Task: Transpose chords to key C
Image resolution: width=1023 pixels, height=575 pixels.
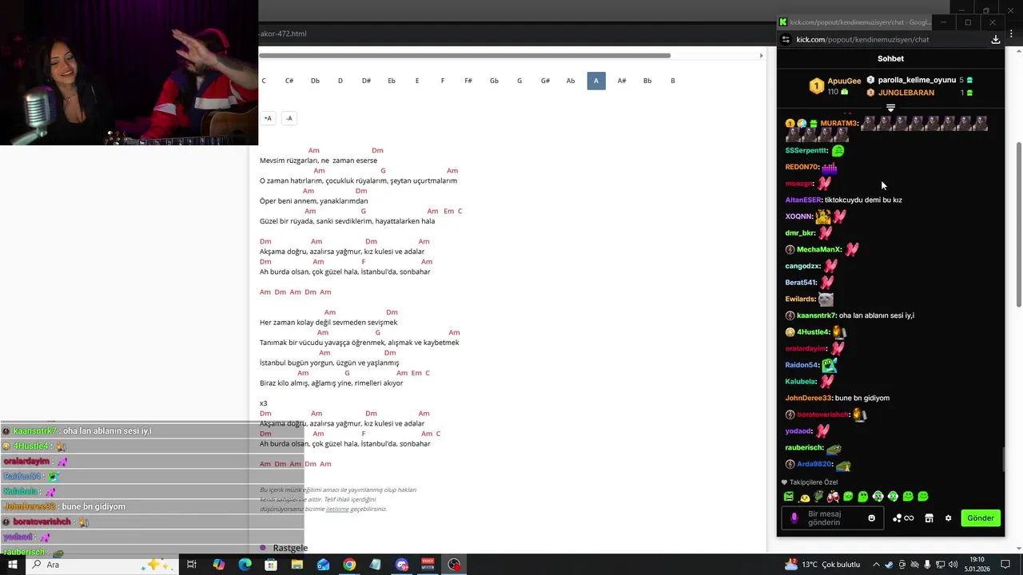Action: (264, 81)
